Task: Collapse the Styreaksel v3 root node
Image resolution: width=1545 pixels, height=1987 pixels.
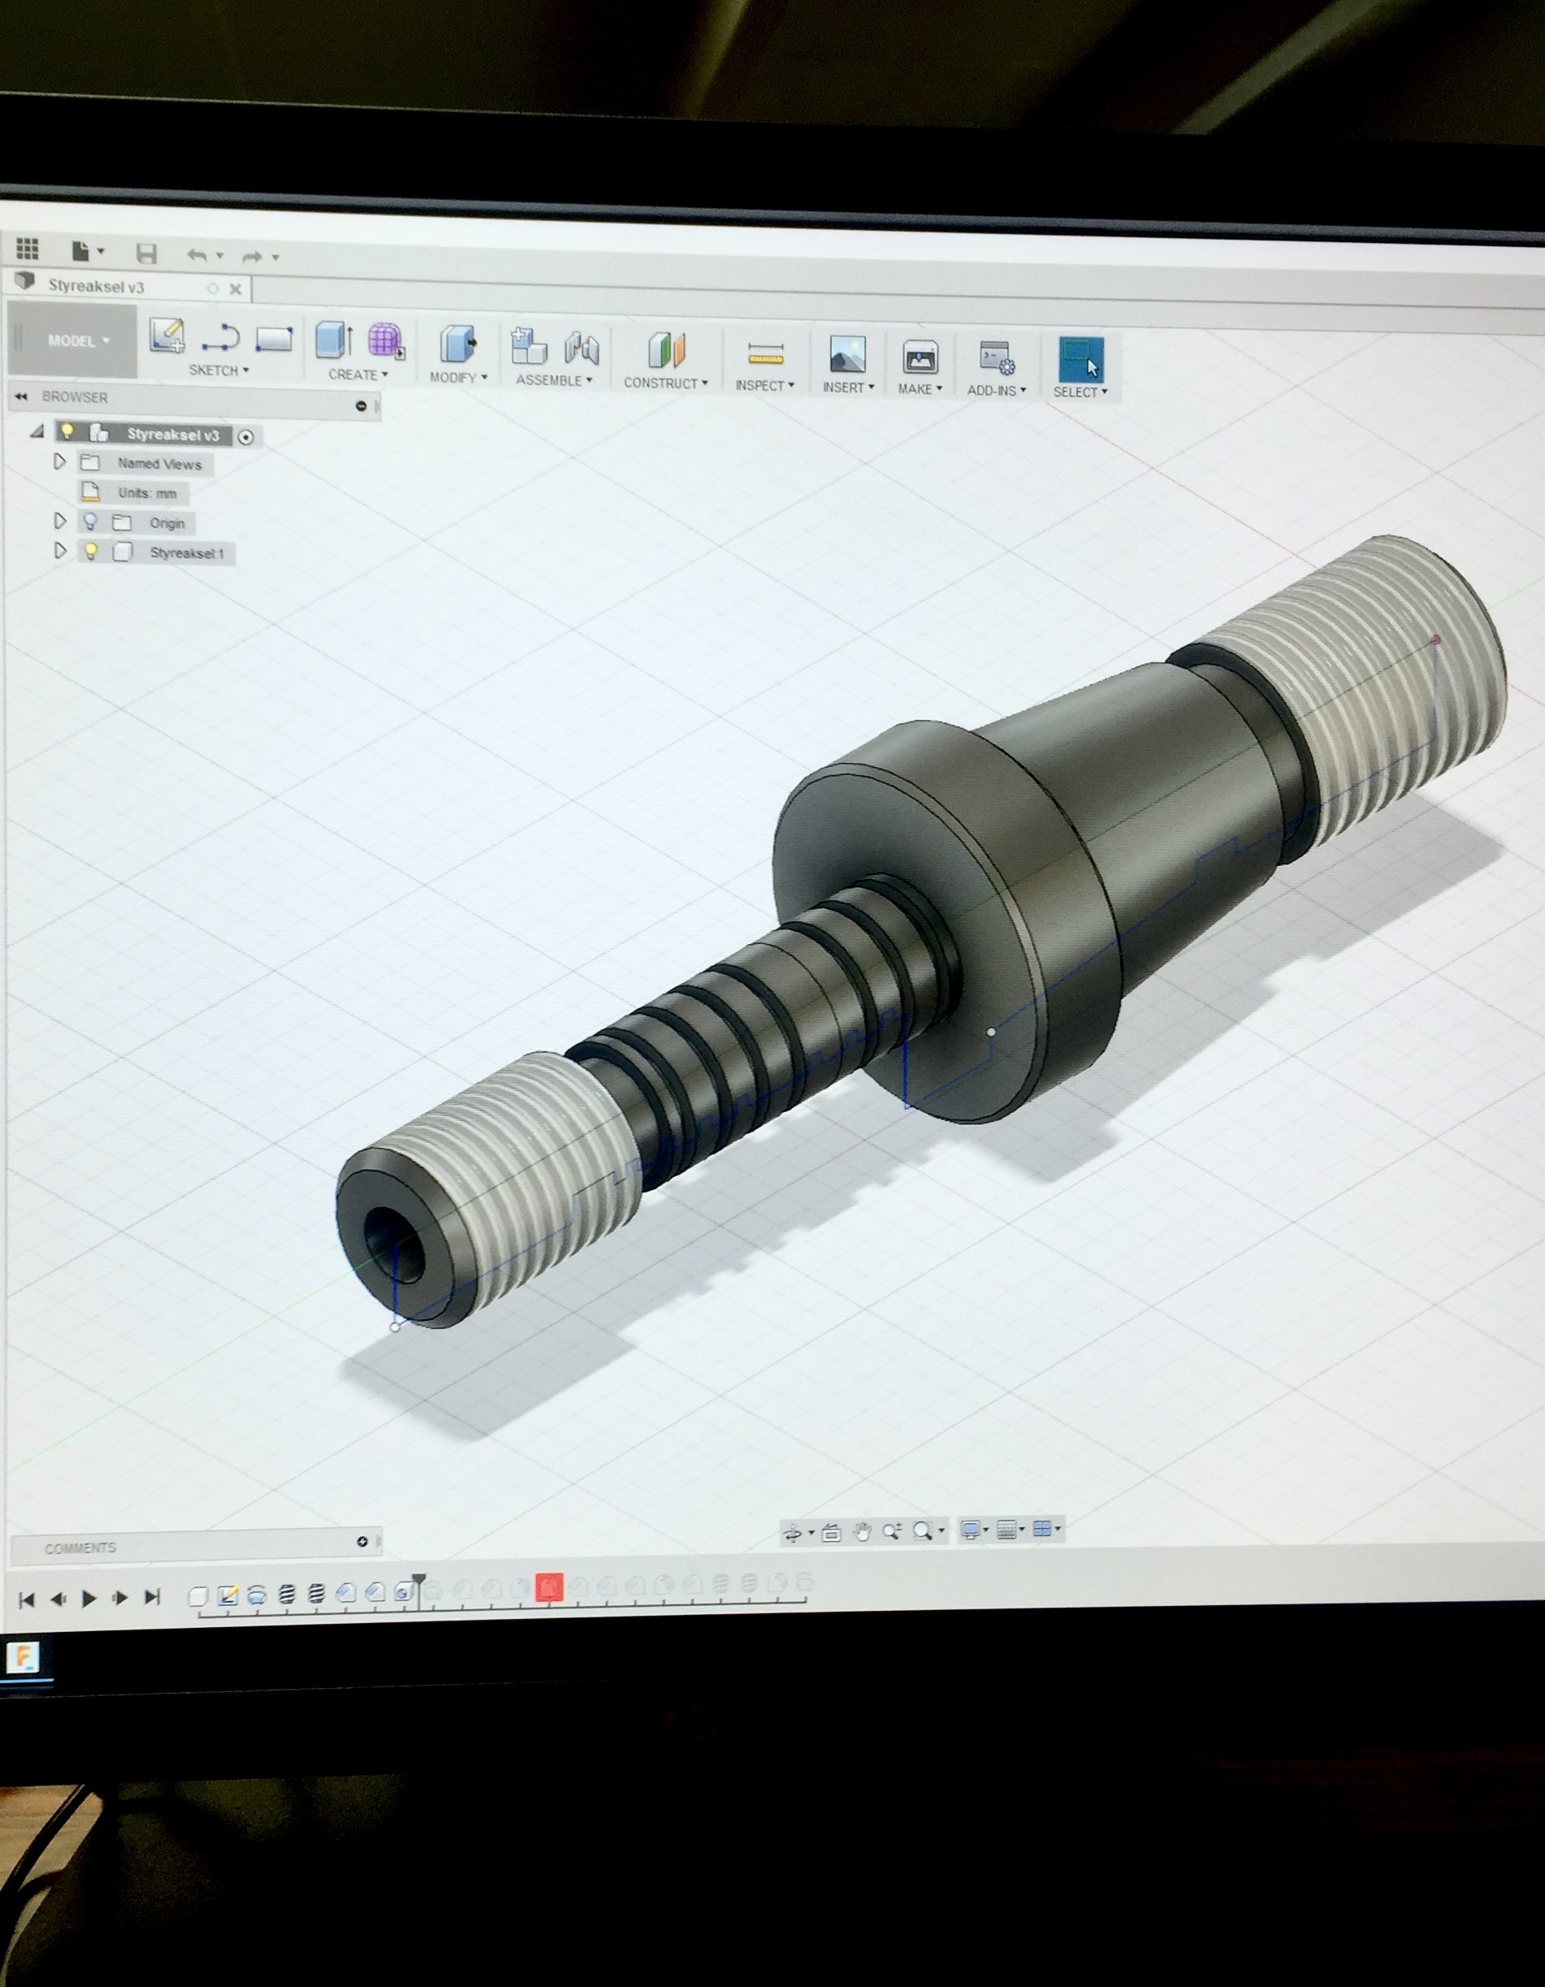Action: tap(37, 431)
